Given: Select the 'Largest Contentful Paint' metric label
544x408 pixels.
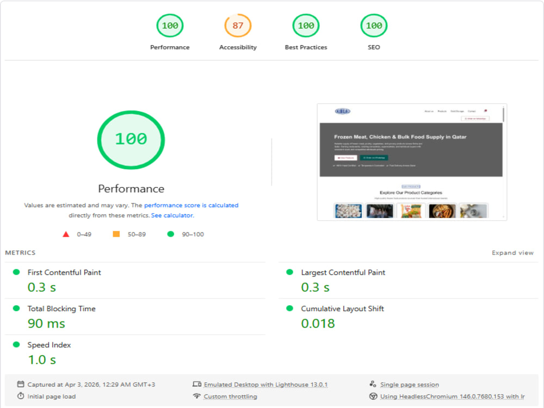Looking at the screenshot, I should [x=343, y=273].
